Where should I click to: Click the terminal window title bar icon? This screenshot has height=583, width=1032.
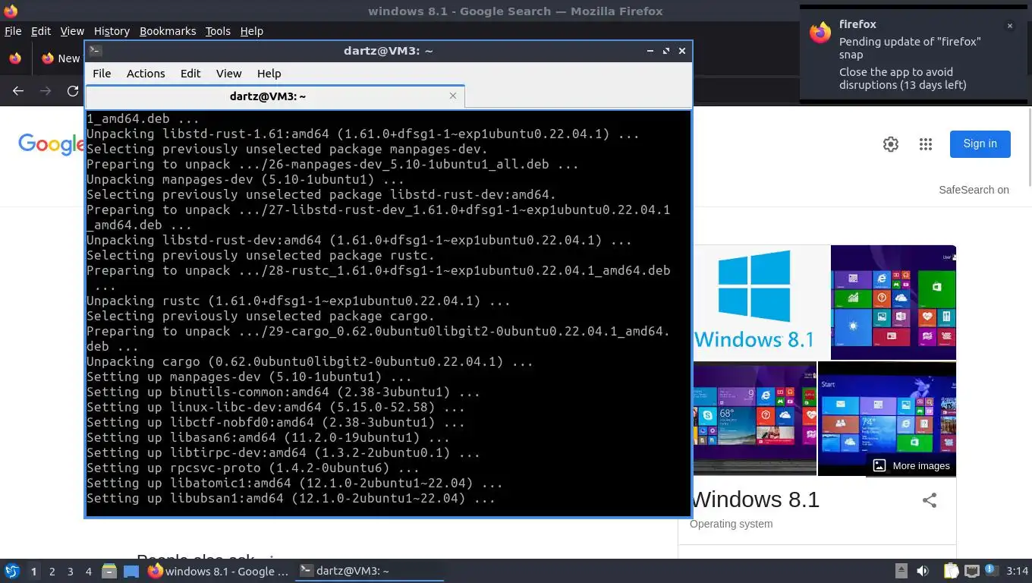pos(95,51)
